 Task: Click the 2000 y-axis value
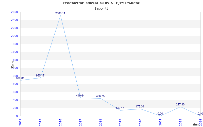[x=14, y=36]
